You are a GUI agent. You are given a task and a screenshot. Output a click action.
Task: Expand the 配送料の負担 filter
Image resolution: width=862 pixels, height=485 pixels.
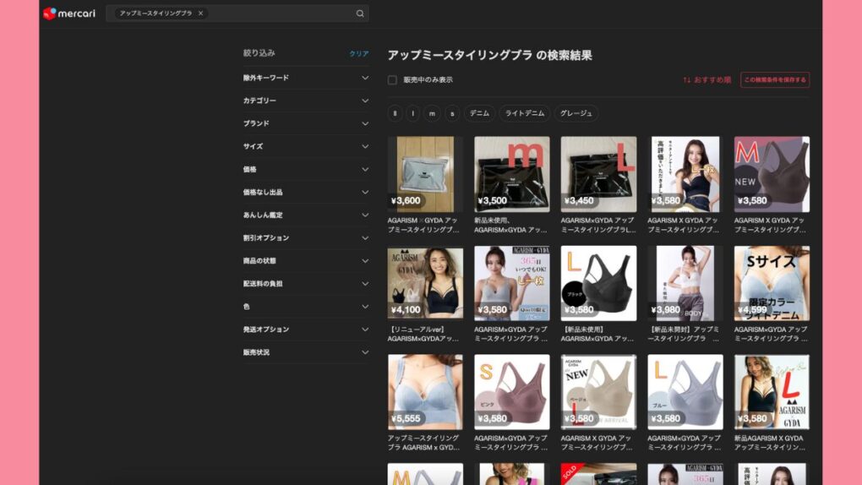(306, 284)
